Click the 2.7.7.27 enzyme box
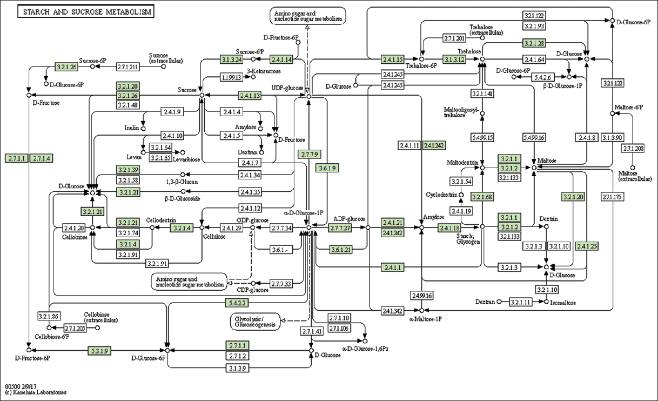 pyautogui.click(x=341, y=228)
